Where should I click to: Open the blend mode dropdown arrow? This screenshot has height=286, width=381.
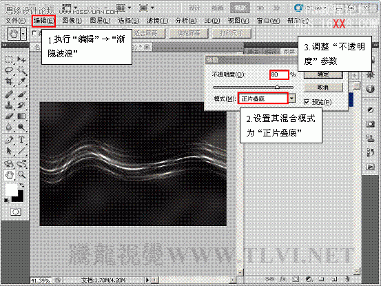[x=291, y=99]
